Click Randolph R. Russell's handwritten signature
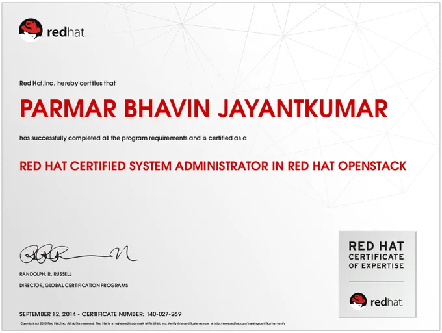Screen dimensions: 442x333 [x=79, y=254]
